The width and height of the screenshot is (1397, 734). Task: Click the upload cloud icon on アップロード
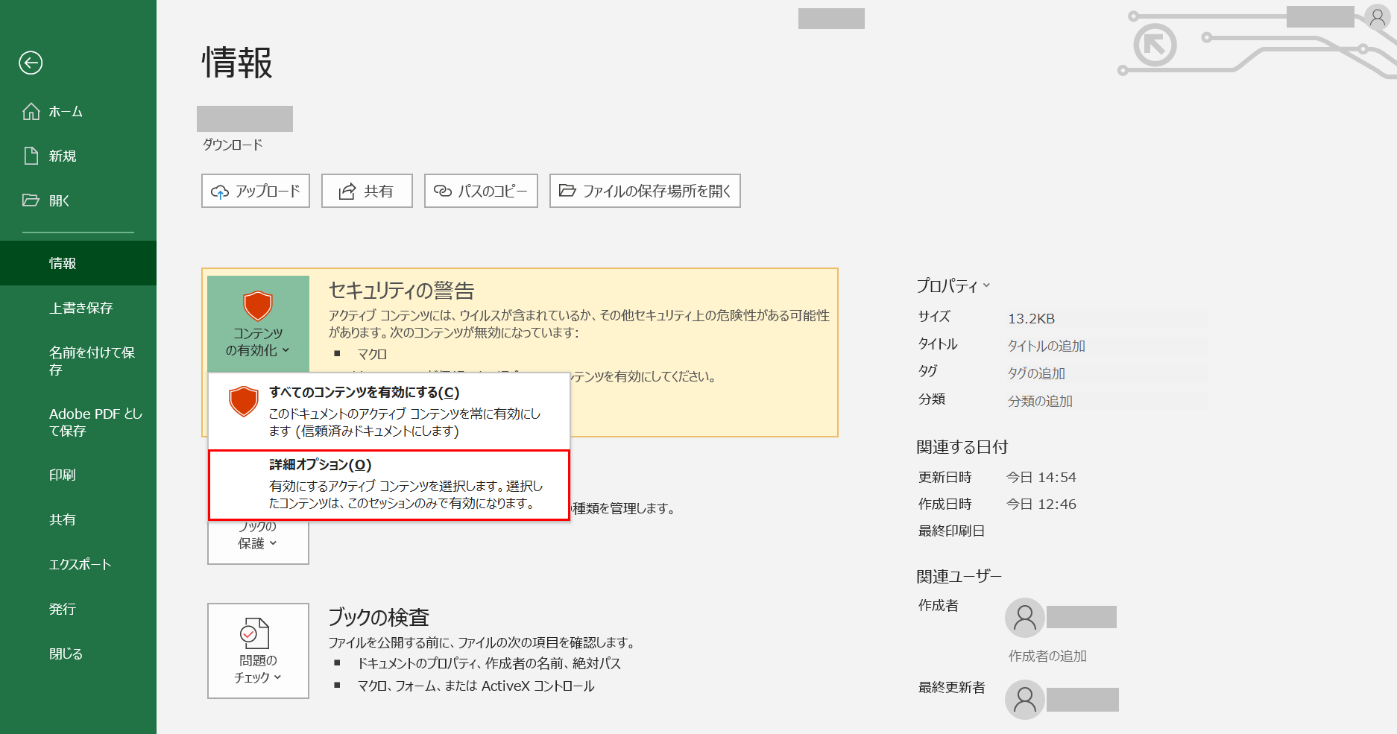point(221,191)
